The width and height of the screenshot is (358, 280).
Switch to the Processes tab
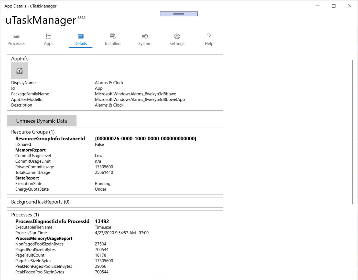(16, 40)
